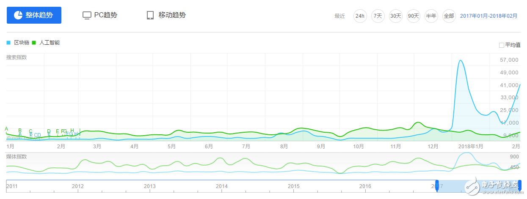Toggle the green 人工智能 legend series

[47, 43]
